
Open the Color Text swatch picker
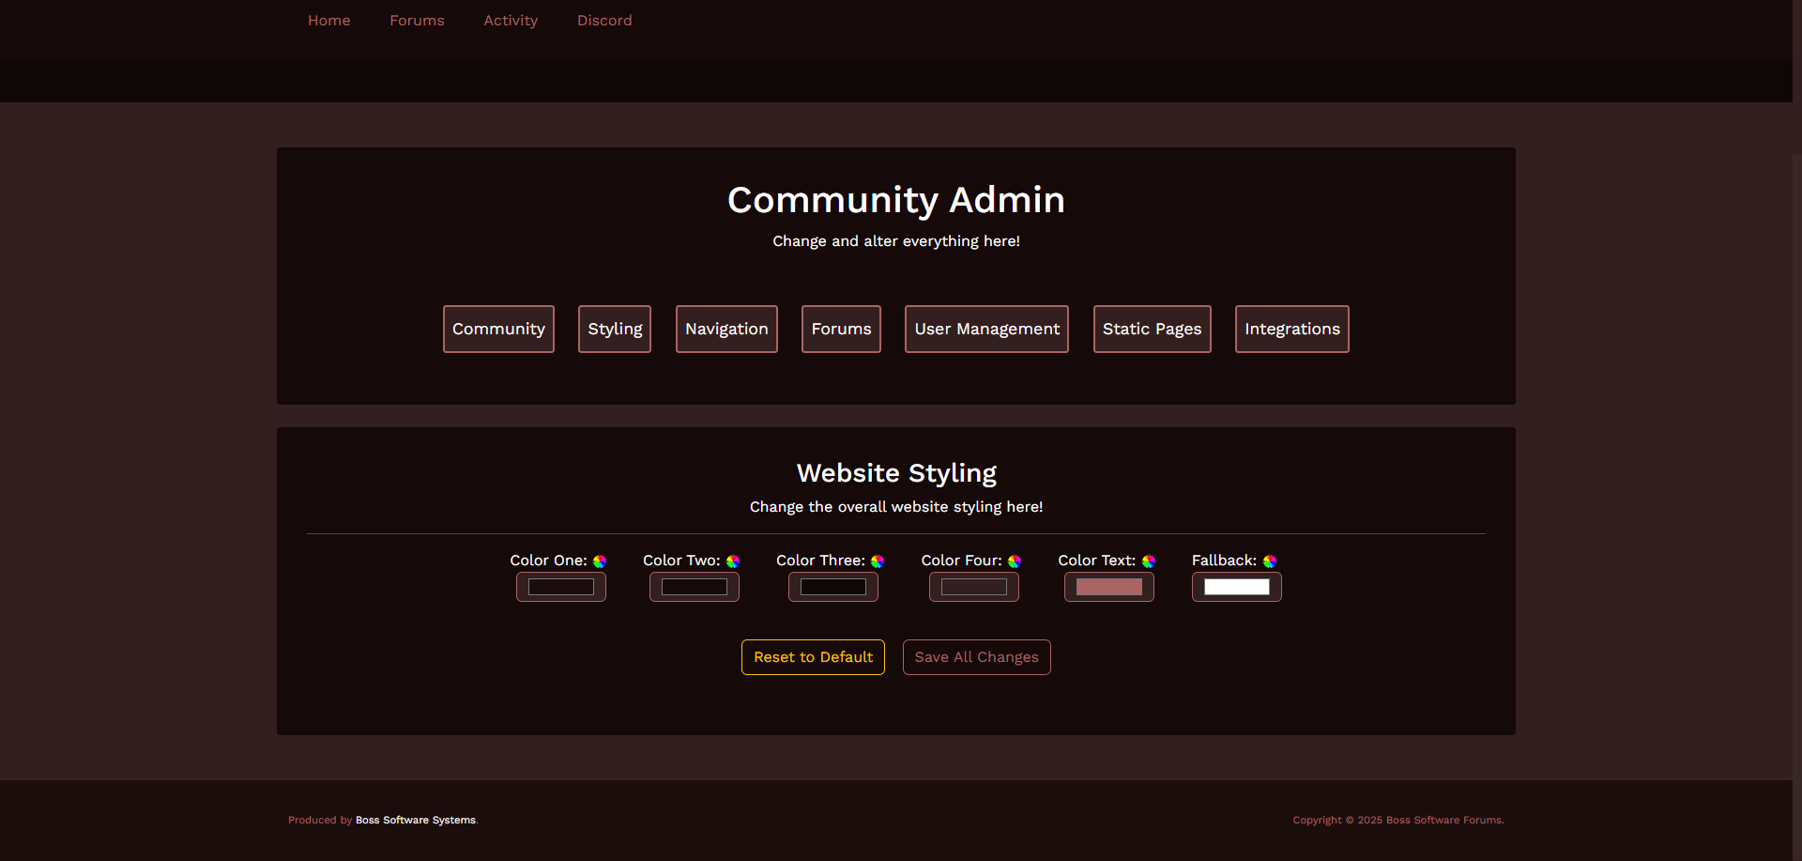click(x=1109, y=587)
